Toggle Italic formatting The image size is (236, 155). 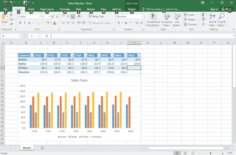click(x=25, y=23)
